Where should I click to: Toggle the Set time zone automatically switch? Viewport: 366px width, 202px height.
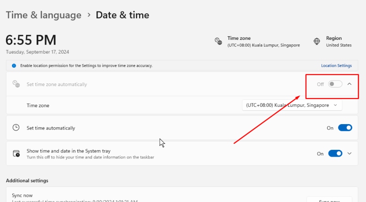point(335,84)
